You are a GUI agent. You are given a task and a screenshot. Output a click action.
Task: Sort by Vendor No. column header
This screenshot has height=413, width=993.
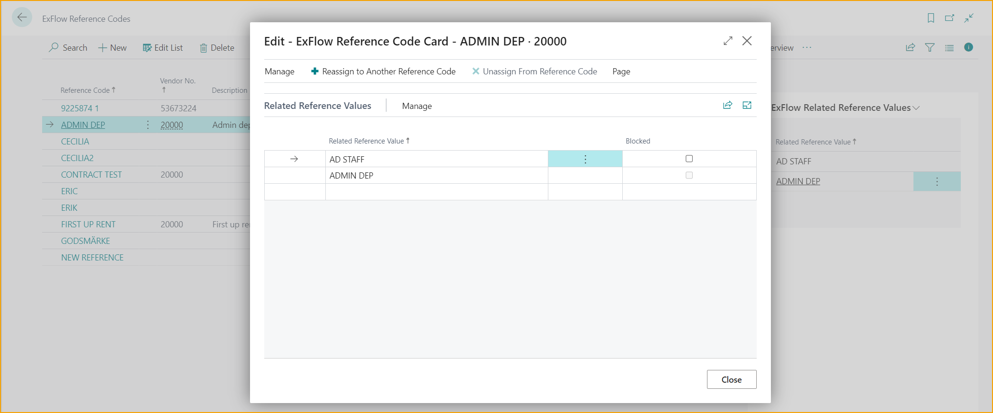point(178,85)
